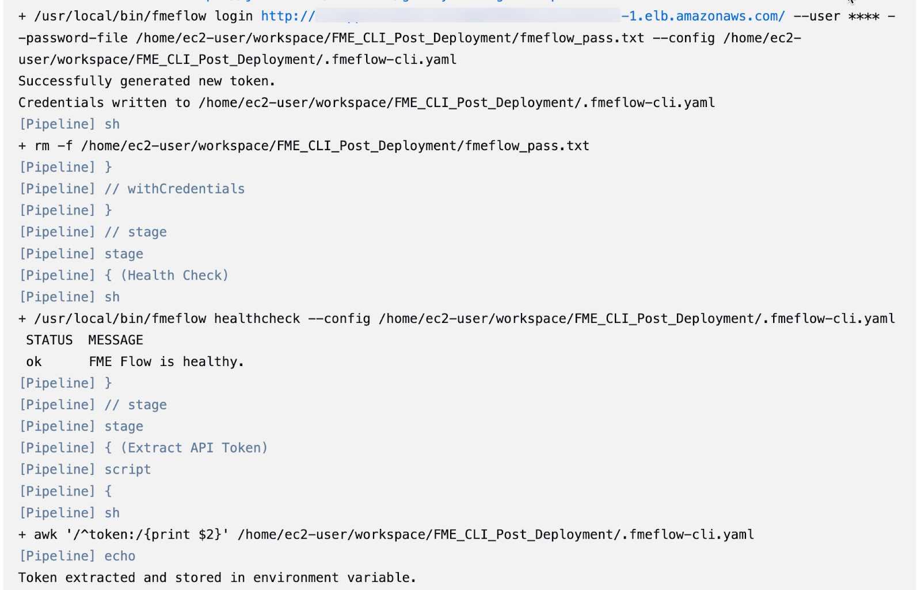This screenshot has width=921, height=590.
Task: Click the [Pipeline] stage line above Health Check
Action: click(x=81, y=254)
